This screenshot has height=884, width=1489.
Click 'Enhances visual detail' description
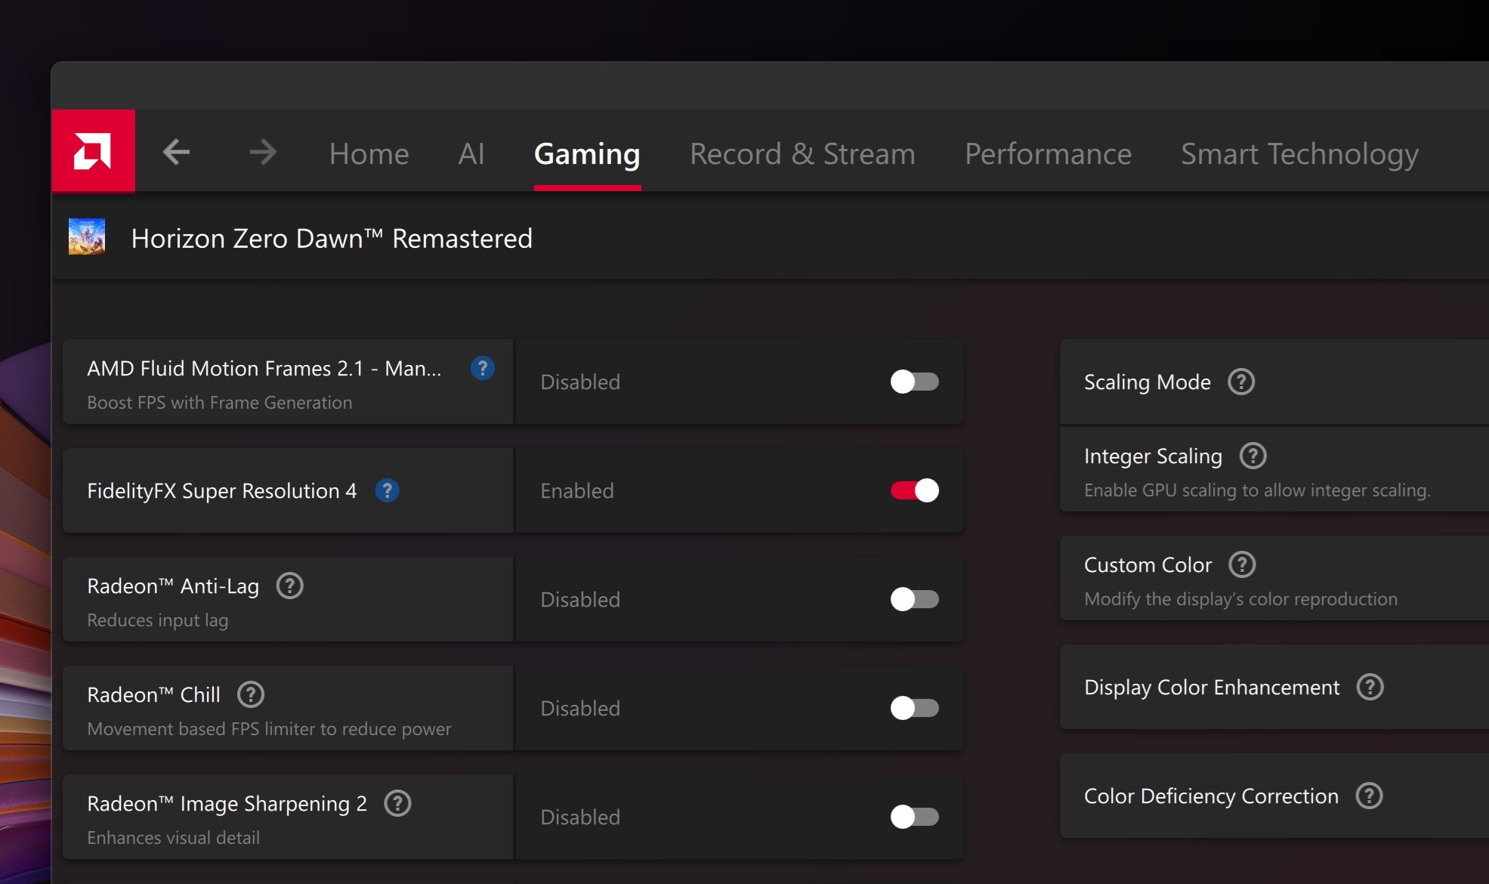point(173,837)
